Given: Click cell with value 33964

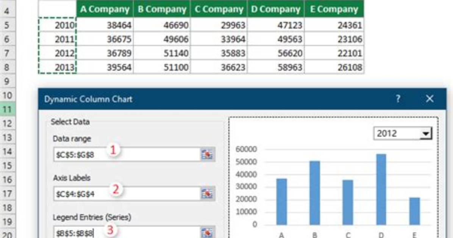Looking at the screenshot, I should [219, 39].
